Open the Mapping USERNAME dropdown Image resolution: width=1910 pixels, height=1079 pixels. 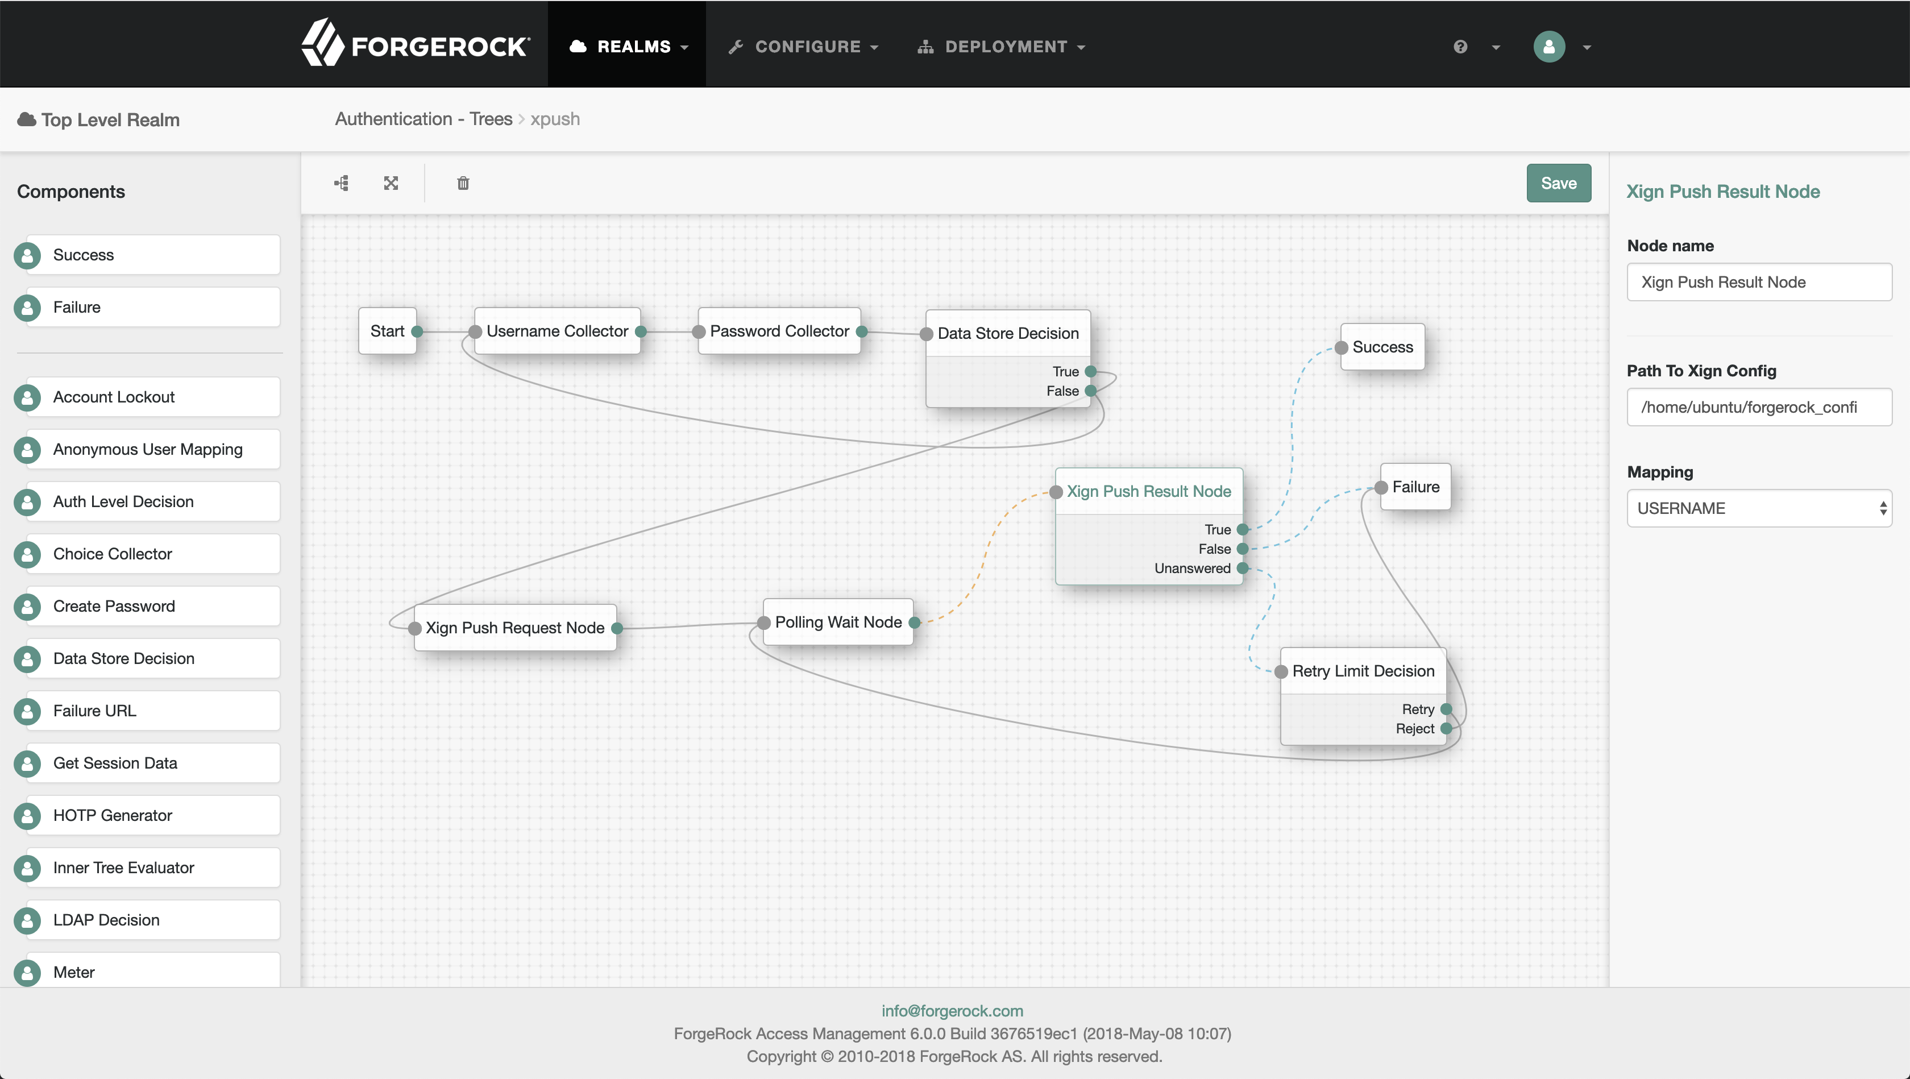pos(1758,508)
